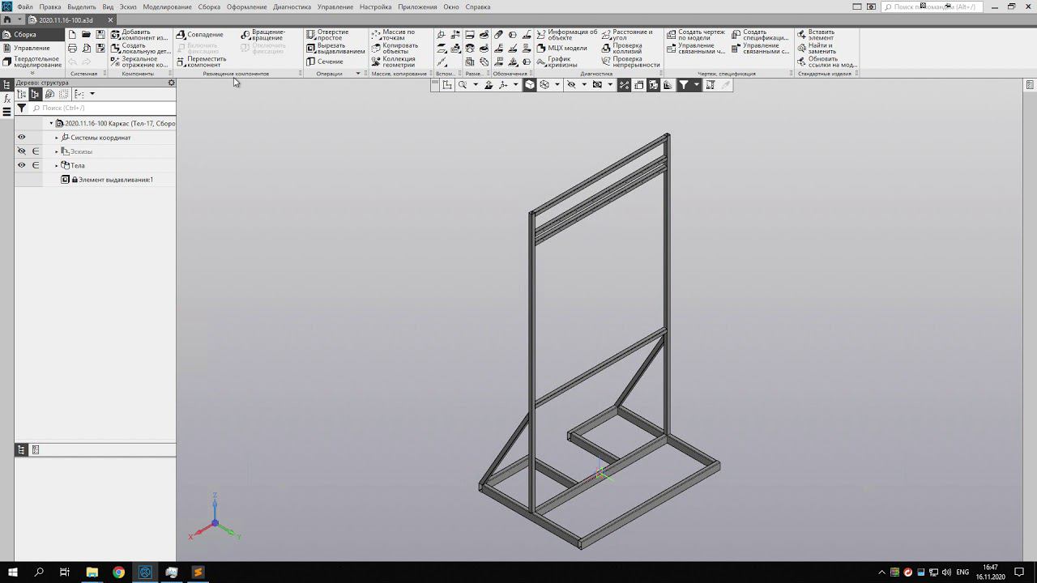The width and height of the screenshot is (1037, 583).
Task: Expand the Тела tree node
Action: coord(57,165)
